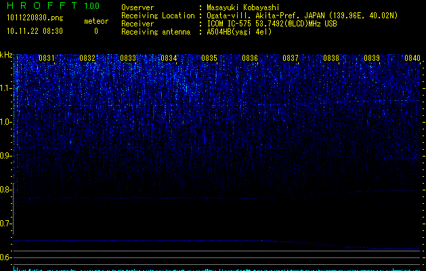Click the 1.1 kHz axis label
This screenshot has height=271, width=426.
tap(5, 88)
